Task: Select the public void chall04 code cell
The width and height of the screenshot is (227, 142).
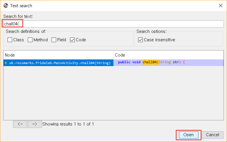Action: coord(168,63)
